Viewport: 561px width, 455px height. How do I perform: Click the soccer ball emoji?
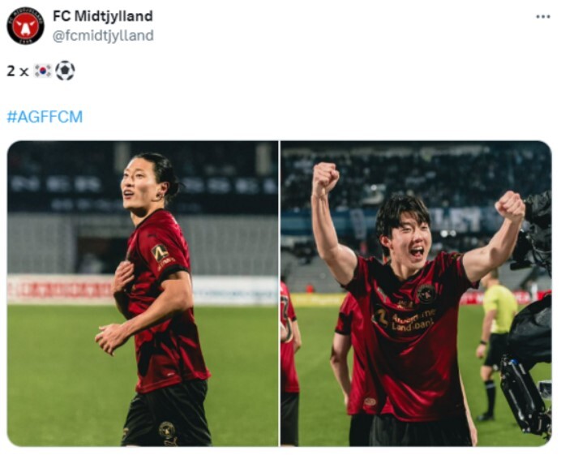65,71
